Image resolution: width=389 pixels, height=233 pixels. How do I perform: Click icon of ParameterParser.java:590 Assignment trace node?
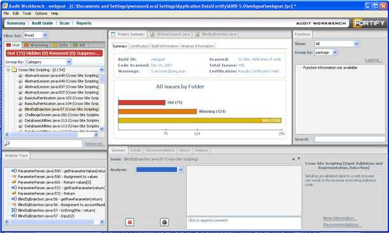tap(14, 176)
